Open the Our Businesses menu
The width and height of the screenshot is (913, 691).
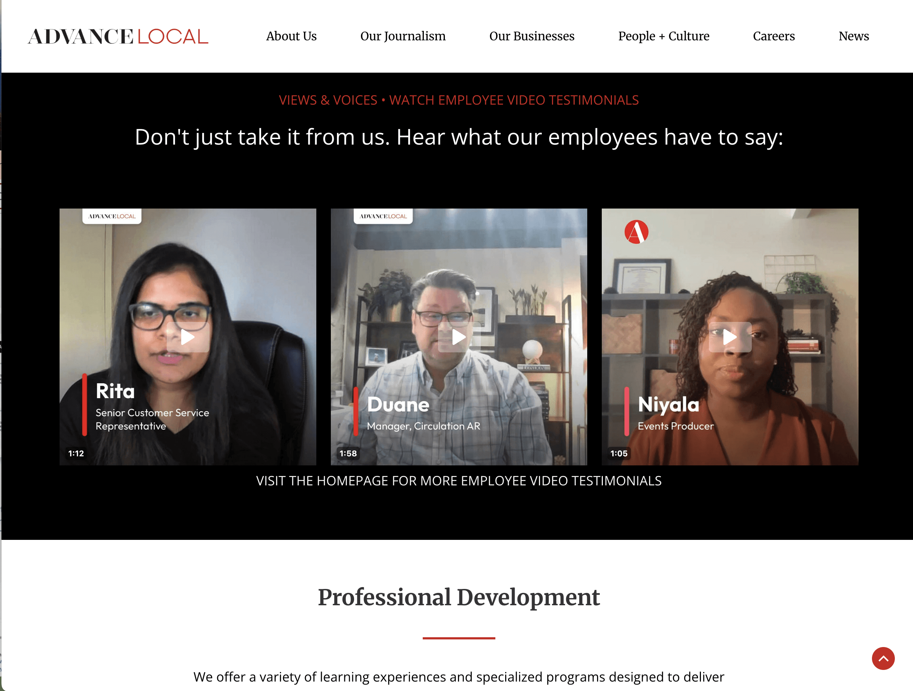532,36
